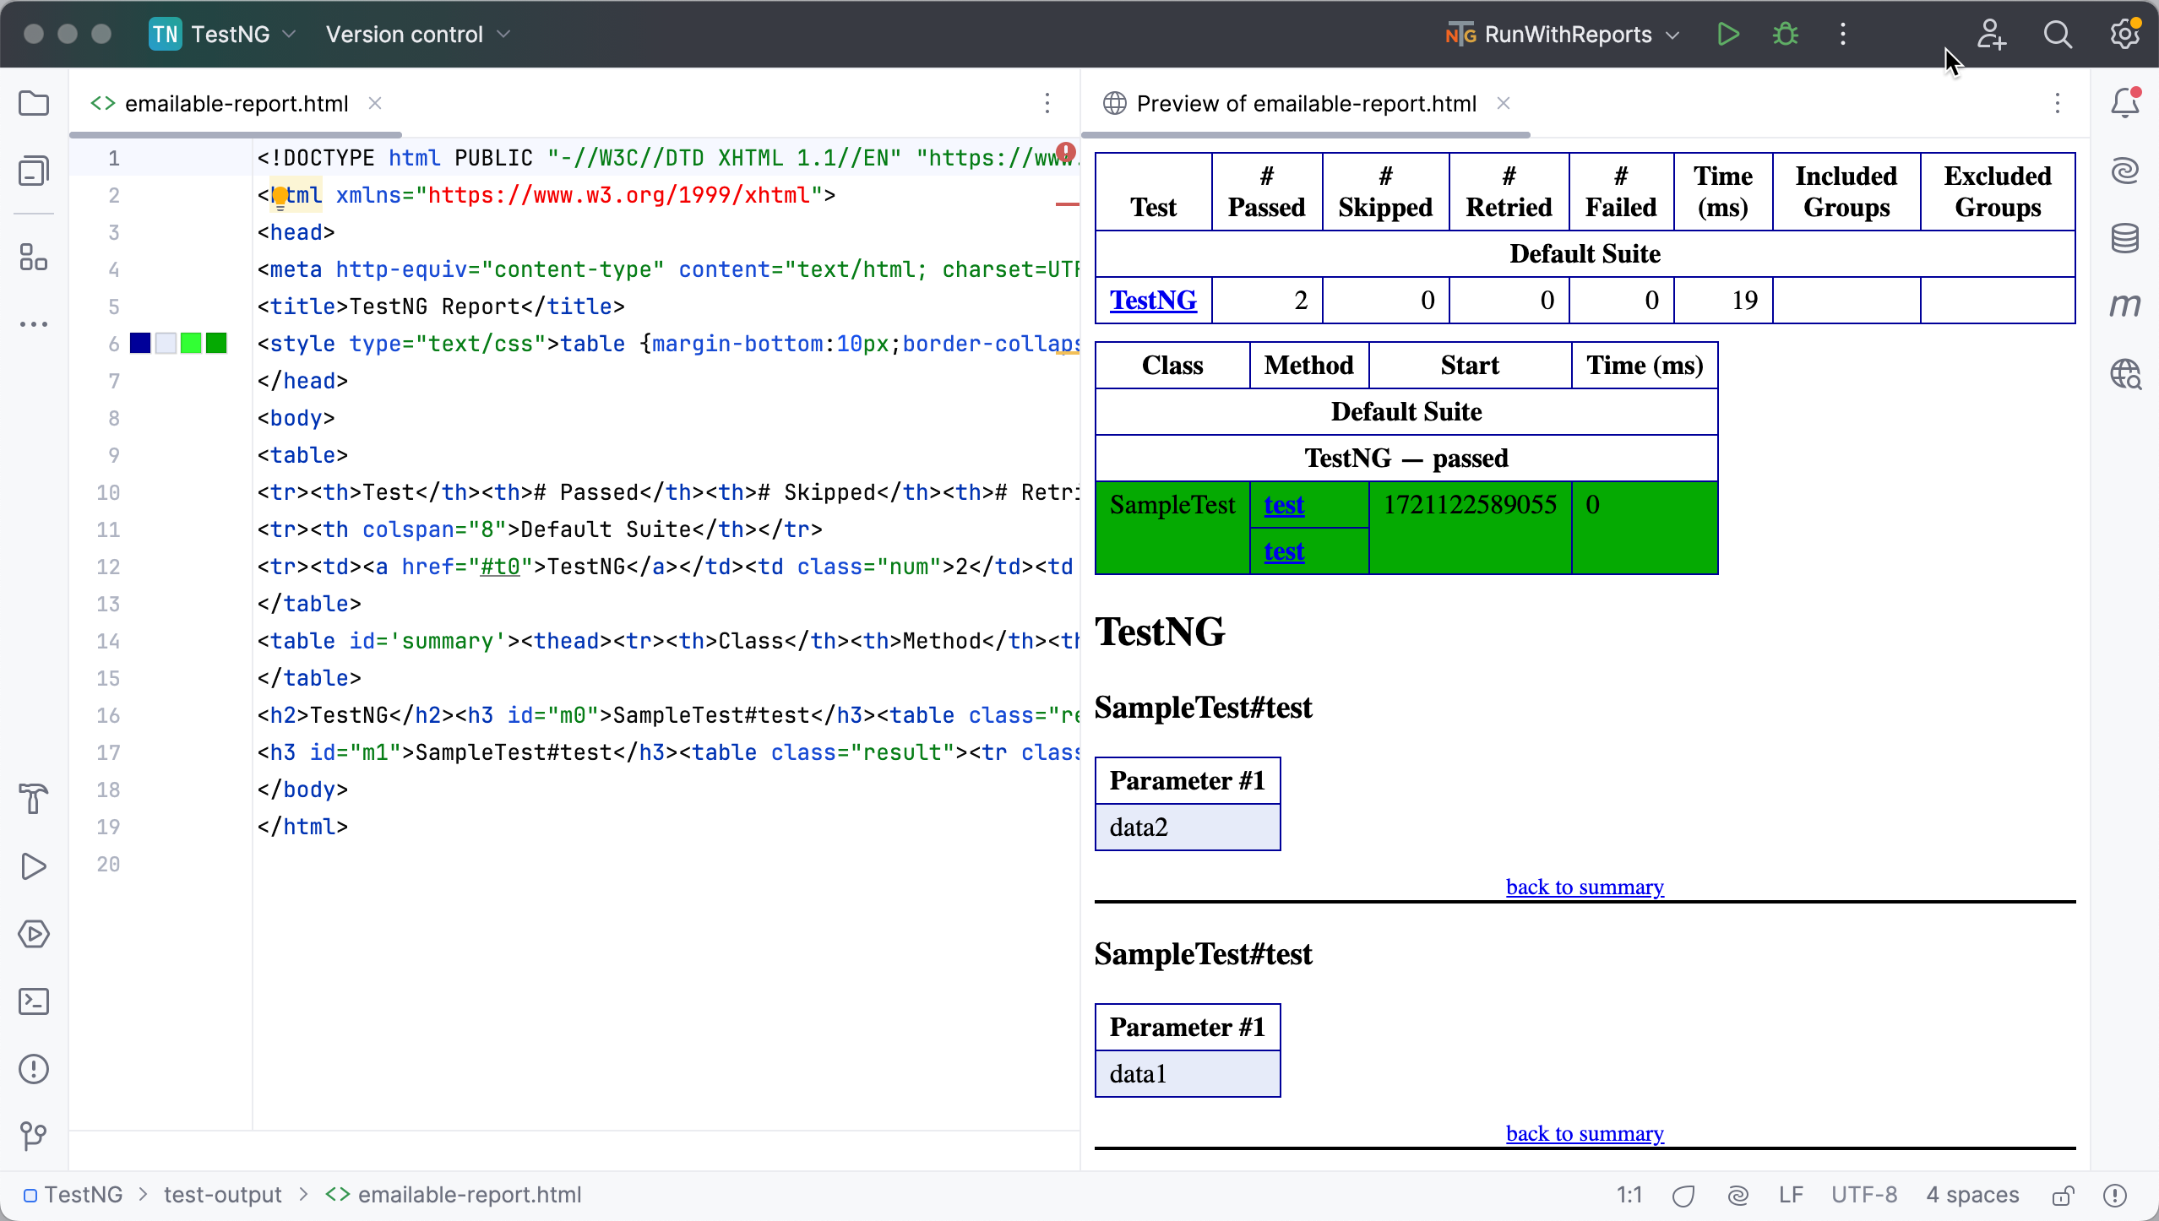Screen dimensions: 2159x1221
Task: Start a Code With Me session
Action: [1993, 34]
